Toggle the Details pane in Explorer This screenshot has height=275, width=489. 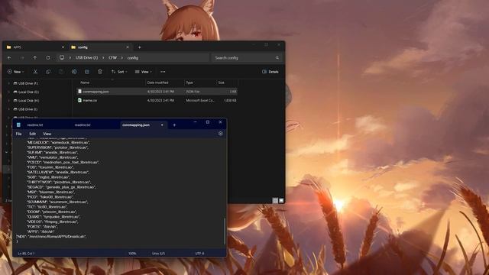[x=270, y=72]
